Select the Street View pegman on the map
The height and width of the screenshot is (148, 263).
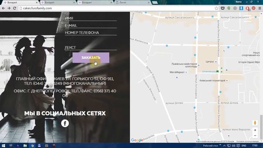tap(255, 123)
